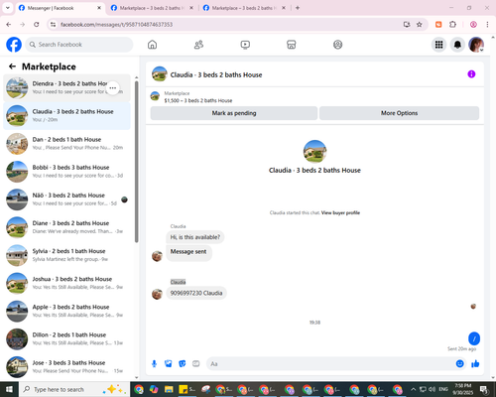Click the sent slash message bubble
The width and height of the screenshot is (496, 397).
point(474,338)
